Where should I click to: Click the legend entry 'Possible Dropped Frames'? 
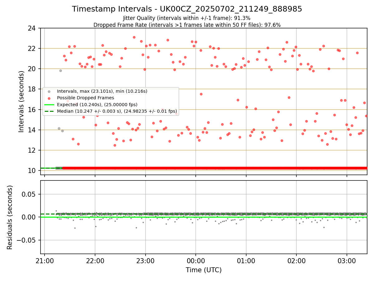[85, 98]
